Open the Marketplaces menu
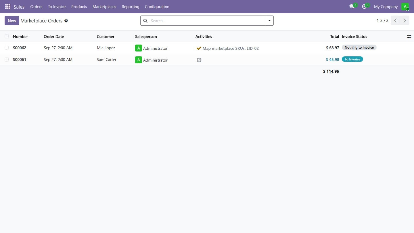Viewport: 414px width, 233px height. click(x=104, y=7)
